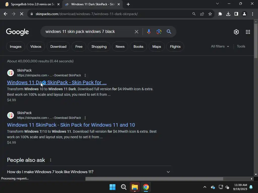The width and height of the screenshot is (258, 193).
Task: Open a new browser tab
Action: pyautogui.click(x=128, y=4)
